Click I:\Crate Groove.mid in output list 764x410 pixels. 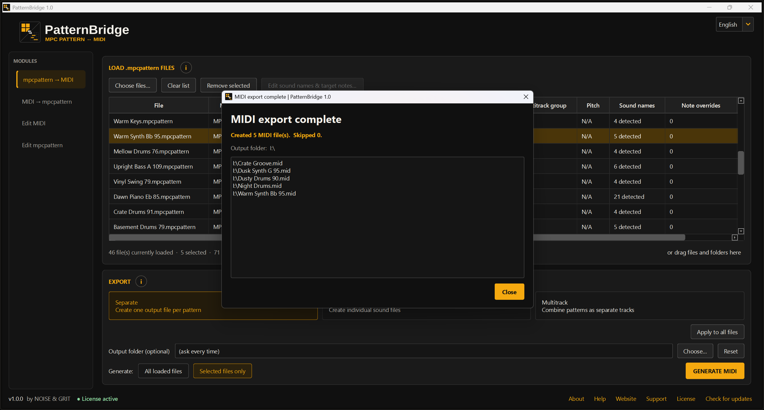click(258, 163)
